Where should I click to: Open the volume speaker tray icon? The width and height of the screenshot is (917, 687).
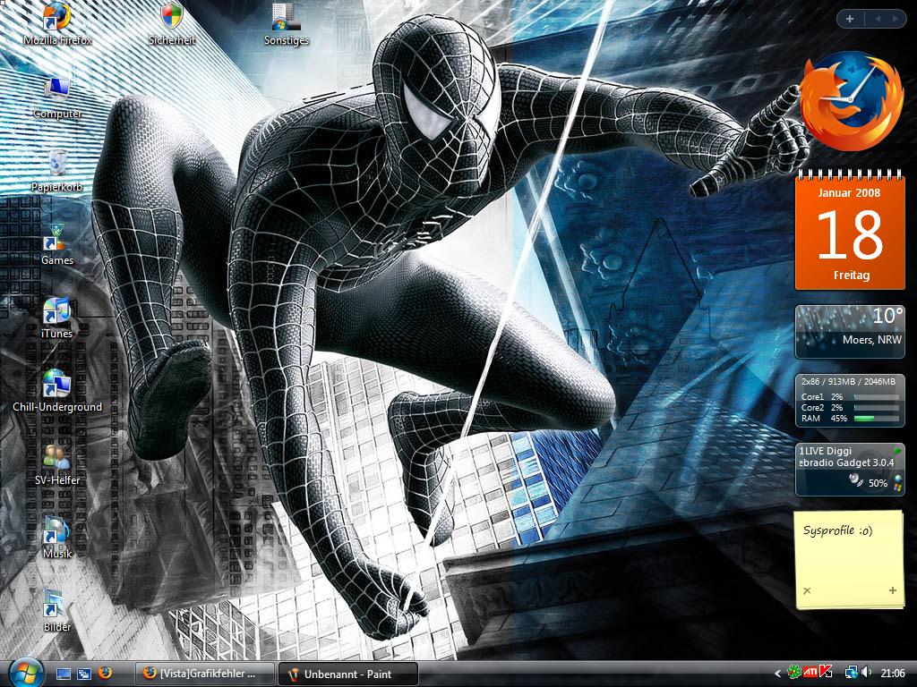[866, 673]
